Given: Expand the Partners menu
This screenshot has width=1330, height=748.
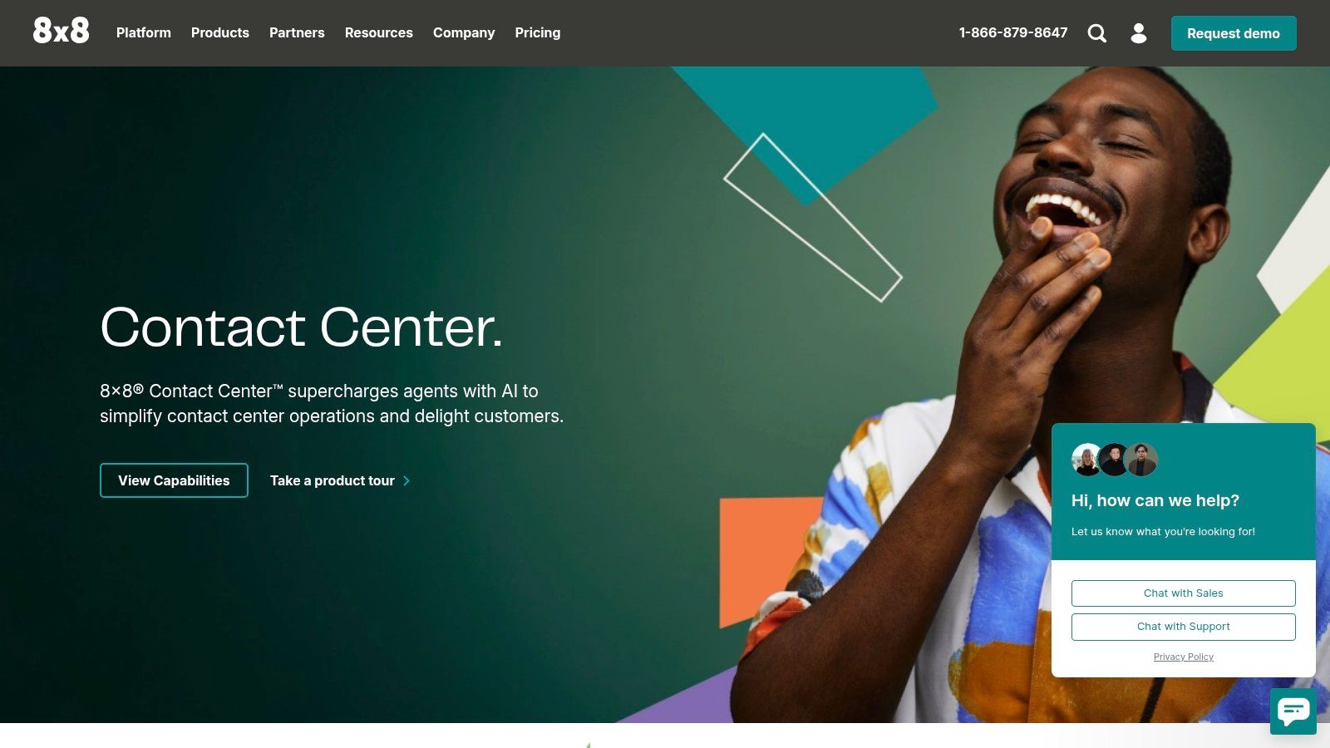Looking at the screenshot, I should [297, 32].
